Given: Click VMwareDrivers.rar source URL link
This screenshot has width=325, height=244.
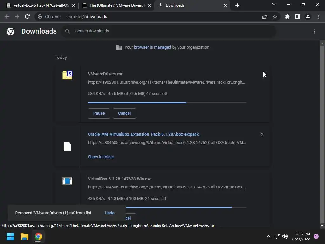Looking at the screenshot, I should [x=166, y=82].
